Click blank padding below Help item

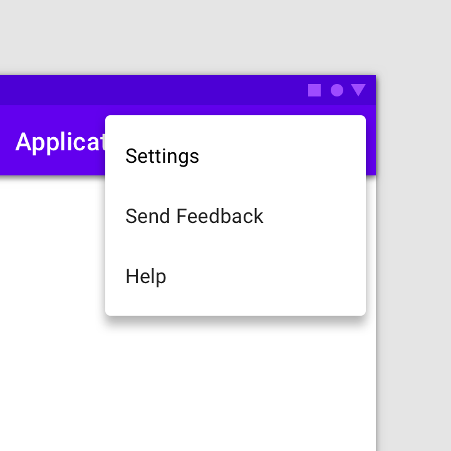pyautogui.click(x=236, y=311)
